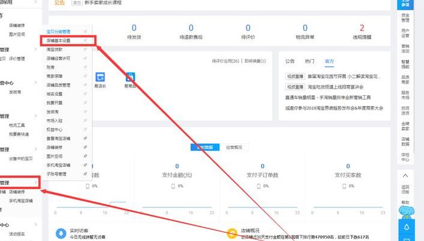Unpin 手机淘宝店铺 in the flyout menu

click(x=85, y=165)
